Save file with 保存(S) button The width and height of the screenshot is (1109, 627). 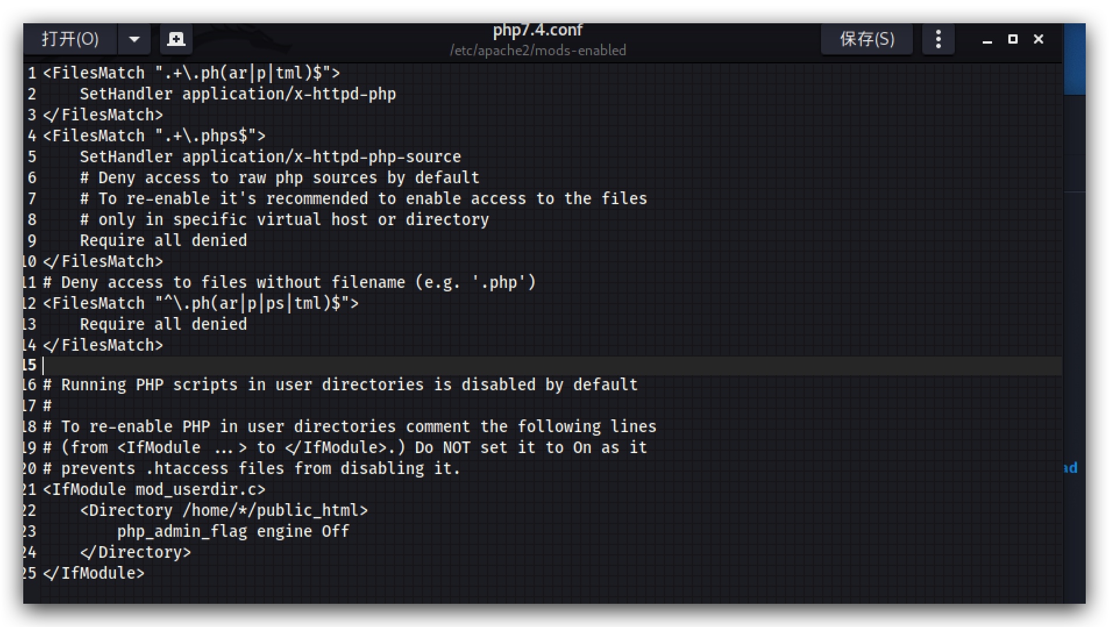tap(867, 39)
